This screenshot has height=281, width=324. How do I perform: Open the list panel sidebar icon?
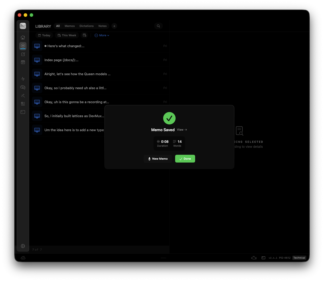pyautogui.click(x=23, y=62)
